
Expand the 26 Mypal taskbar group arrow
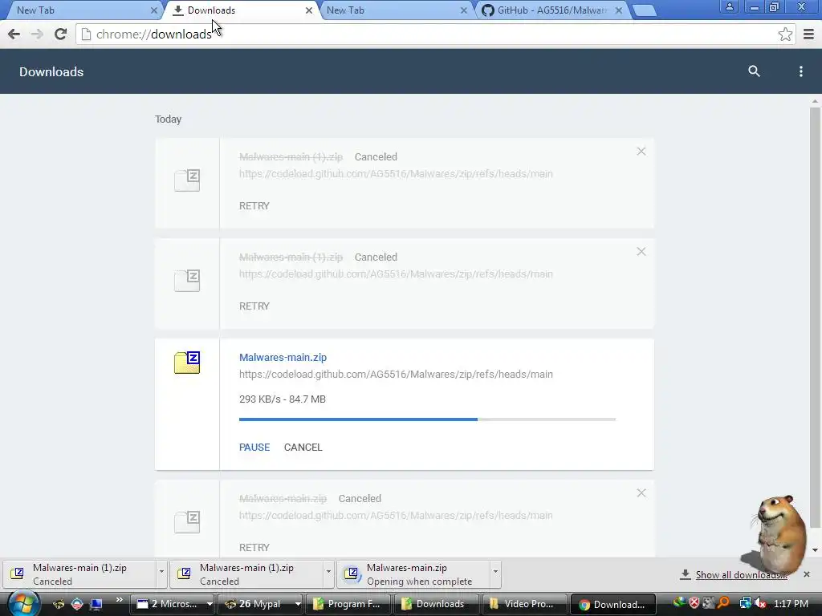[298, 604]
